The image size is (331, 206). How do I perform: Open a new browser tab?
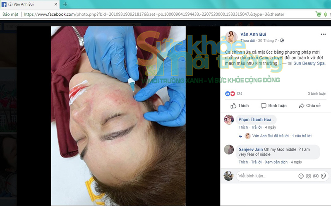point(65,4)
